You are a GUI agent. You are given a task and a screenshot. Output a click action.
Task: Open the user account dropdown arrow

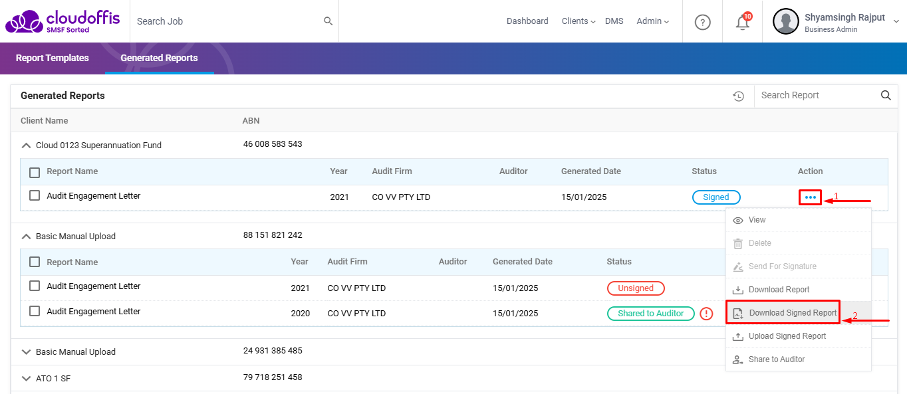click(896, 21)
